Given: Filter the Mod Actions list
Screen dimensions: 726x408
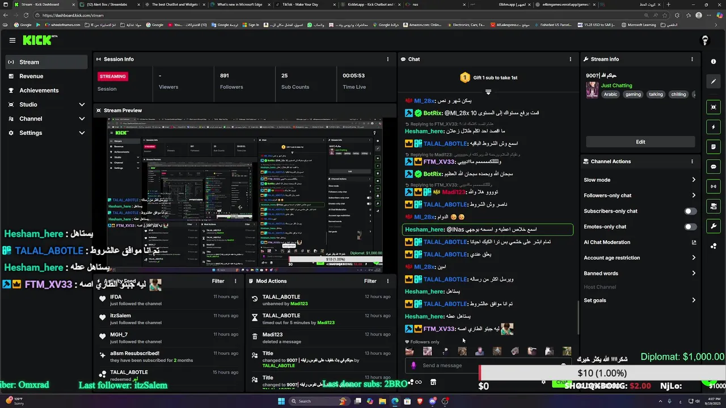Looking at the screenshot, I should (x=370, y=281).
